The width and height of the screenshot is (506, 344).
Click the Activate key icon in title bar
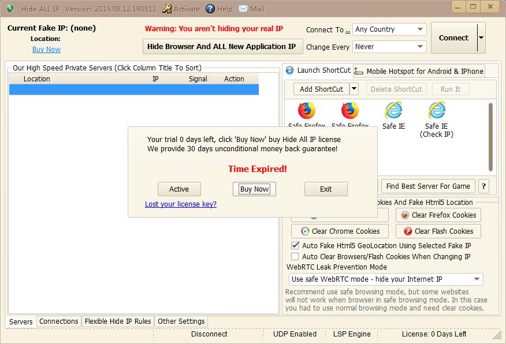click(166, 9)
